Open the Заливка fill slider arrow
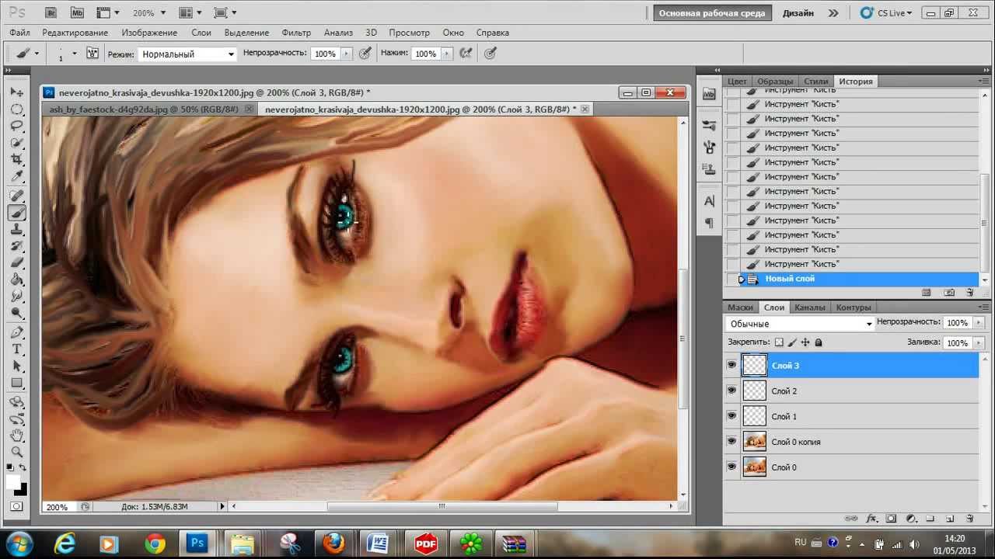Screen dimensions: 995x559 [978, 342]
